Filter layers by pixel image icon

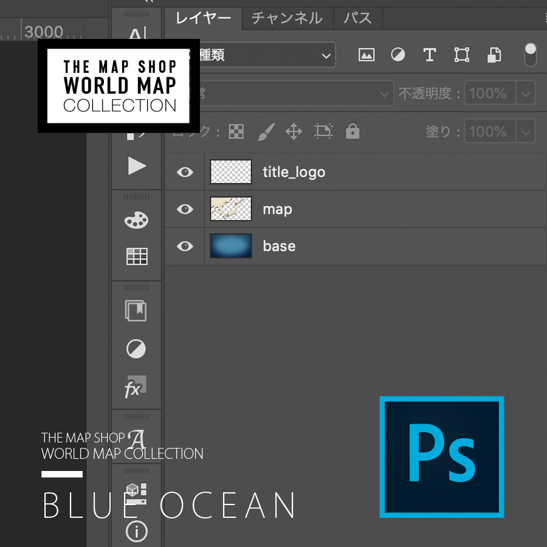click(x=366, y=55)
